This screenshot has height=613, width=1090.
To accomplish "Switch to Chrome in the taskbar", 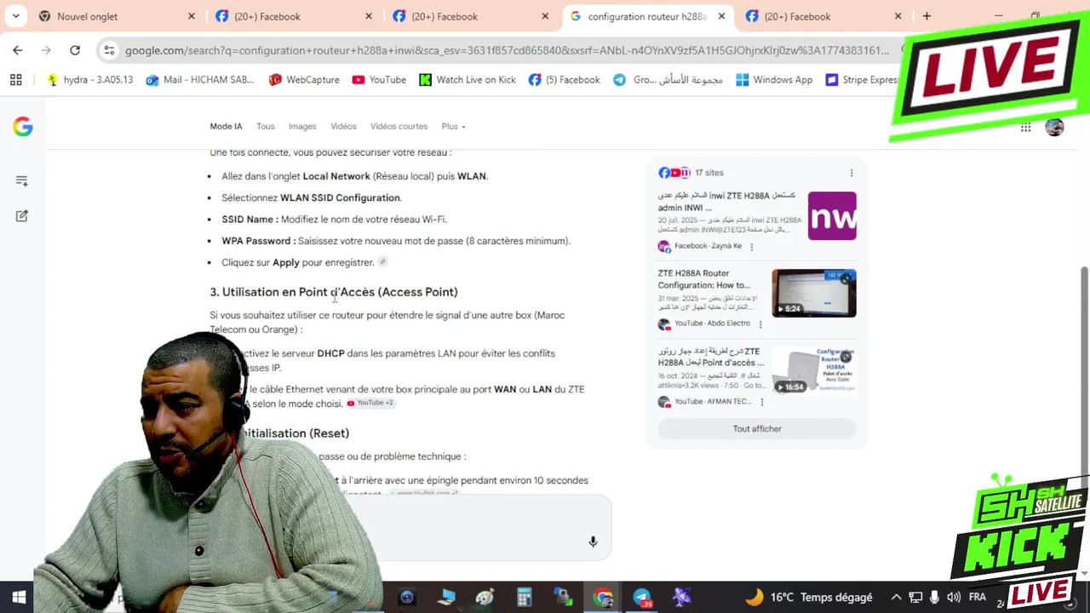I will pos(603,598).
